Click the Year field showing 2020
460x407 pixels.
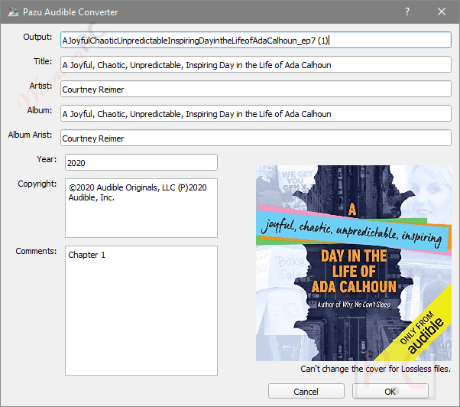click(141, 162)
